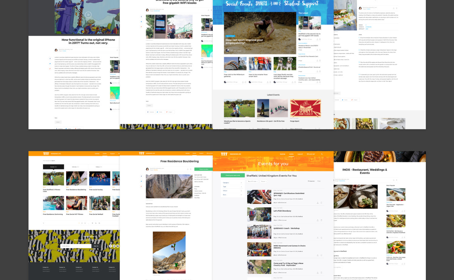Open Updates in Events page navigation
This screenshot has height=280, width=454.
pos(282,154)
